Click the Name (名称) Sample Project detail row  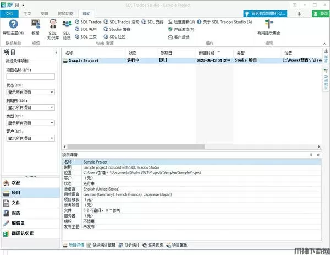coord(192,162)
